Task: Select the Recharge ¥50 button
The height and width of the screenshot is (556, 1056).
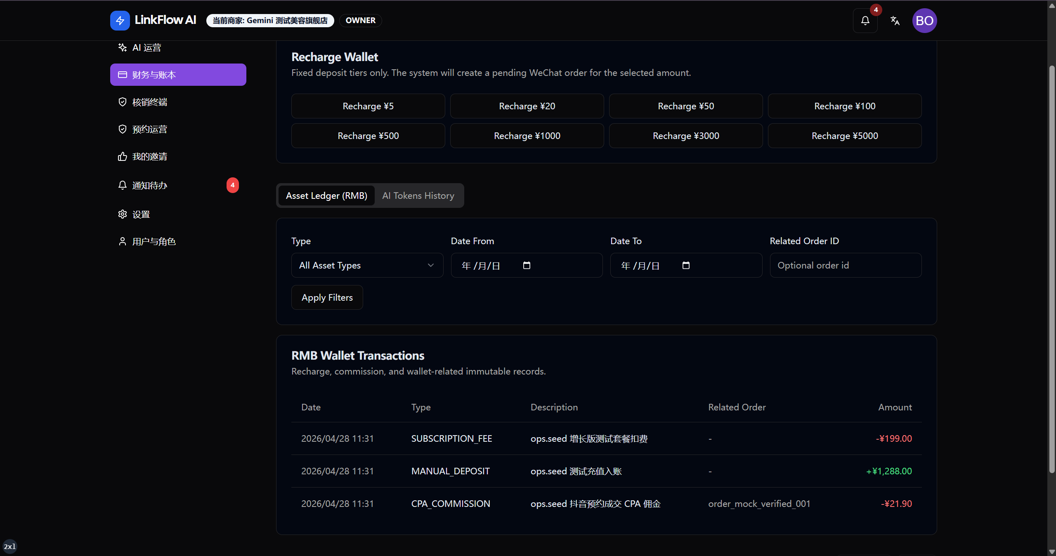Action: (686, 106)
